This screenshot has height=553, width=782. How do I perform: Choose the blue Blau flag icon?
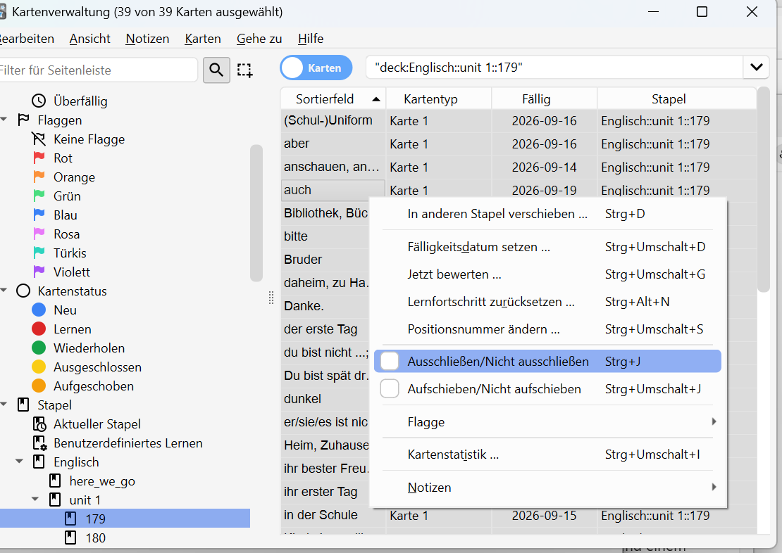pyautogui.click(x=39, y=215)
